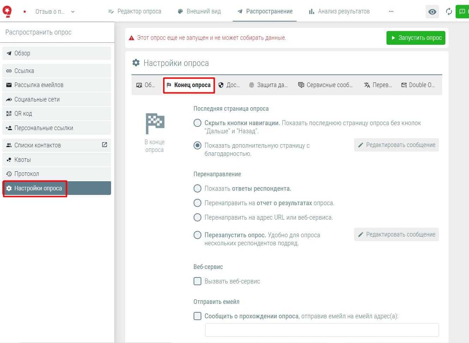The image size is (469, 343).
Task: Select the Перезапустить опрос radio button
Action: click(197, 235)
